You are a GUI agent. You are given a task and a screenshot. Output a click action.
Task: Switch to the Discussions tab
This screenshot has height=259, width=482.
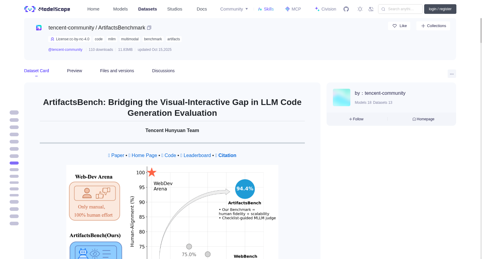[163, 71]
